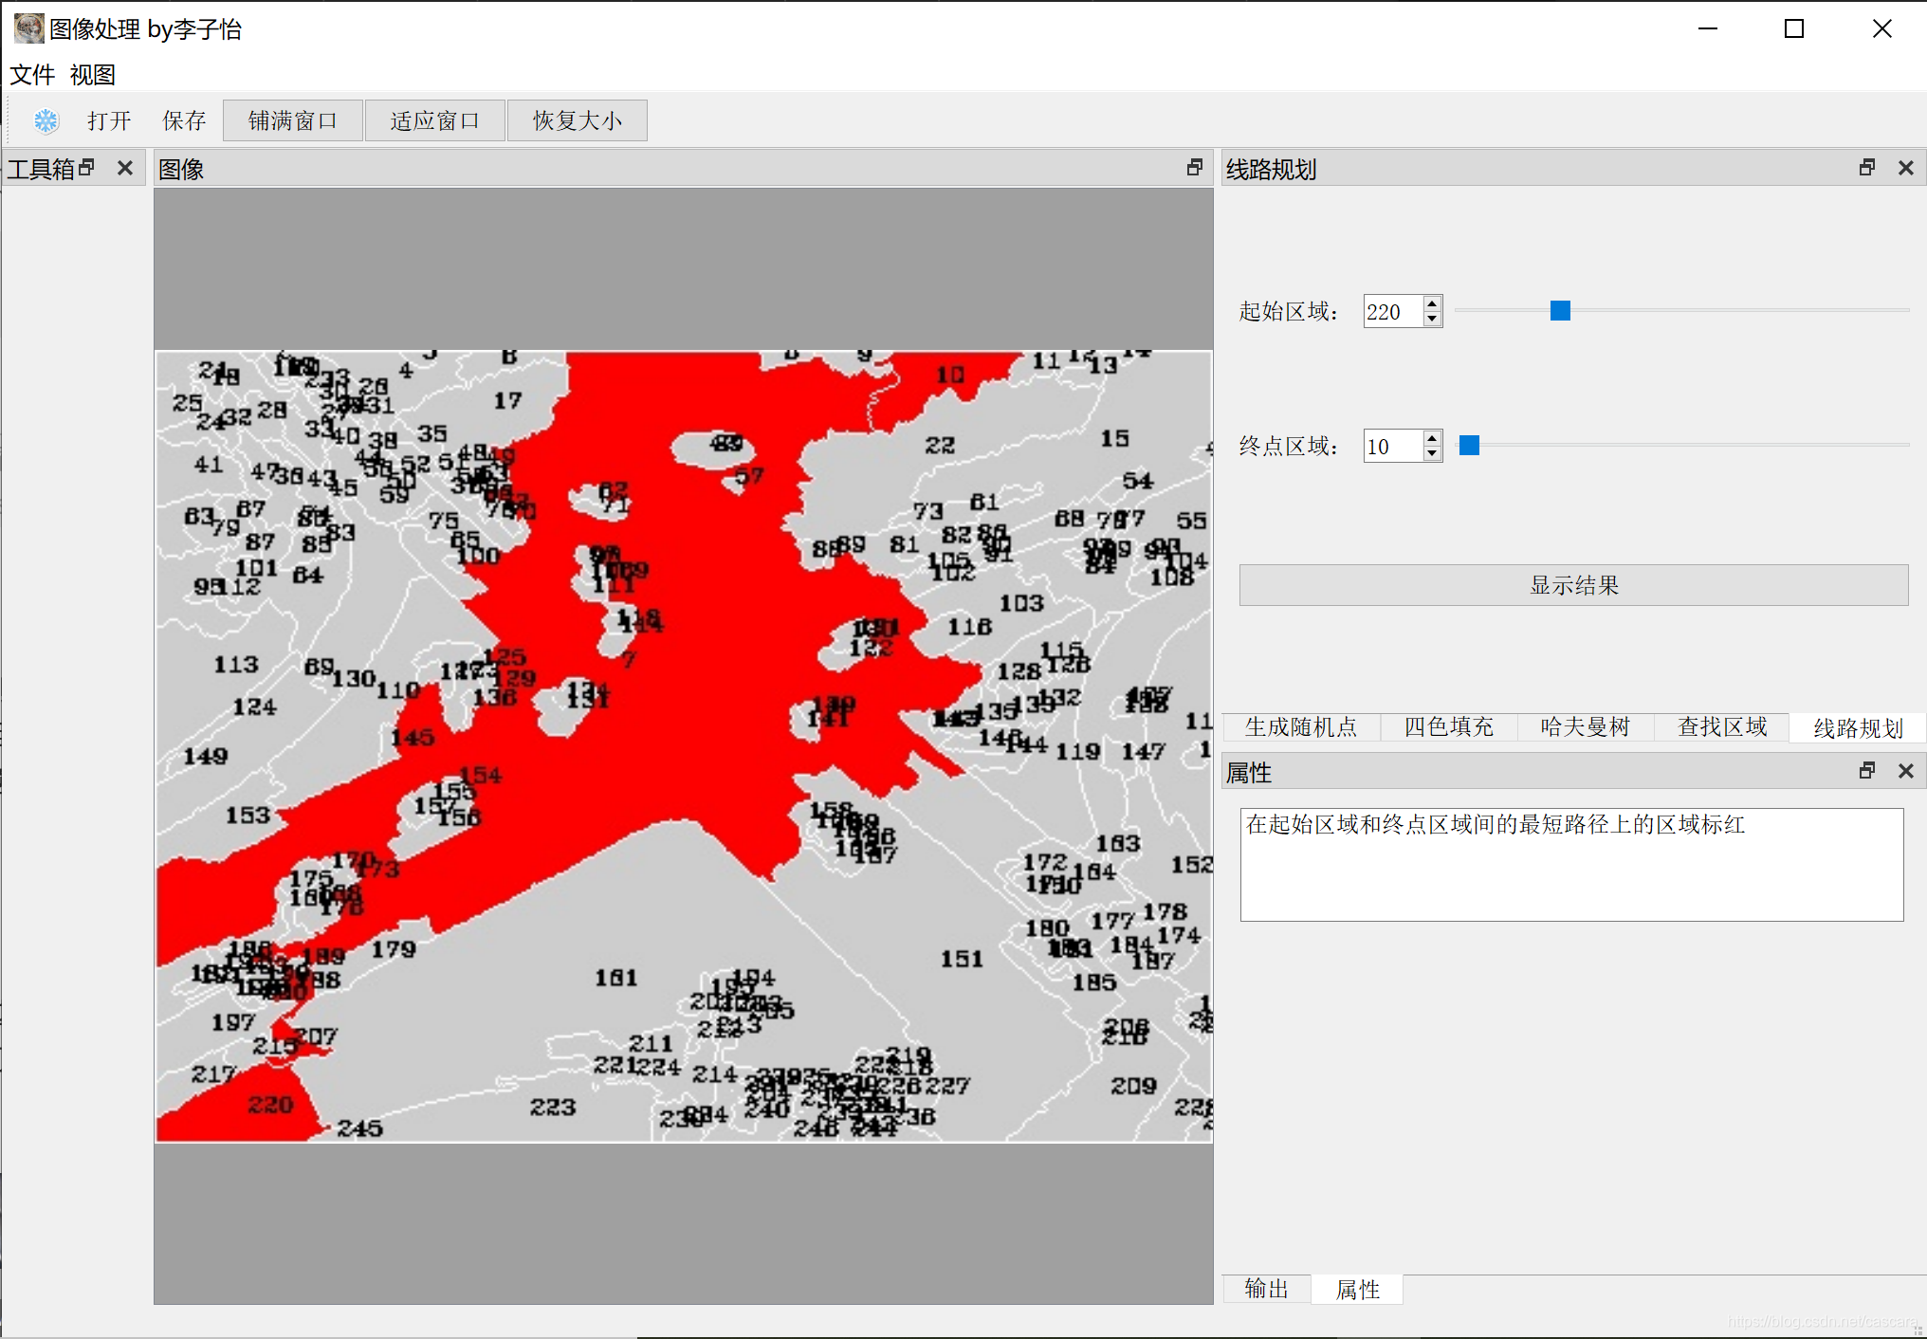
Task: Click region label 41 on the map
Action: point(209,465)
